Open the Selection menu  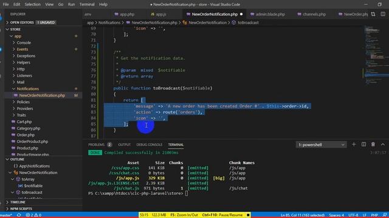tap(32, 4)
